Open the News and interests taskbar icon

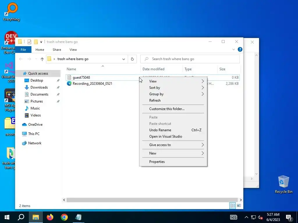[234, 217]
